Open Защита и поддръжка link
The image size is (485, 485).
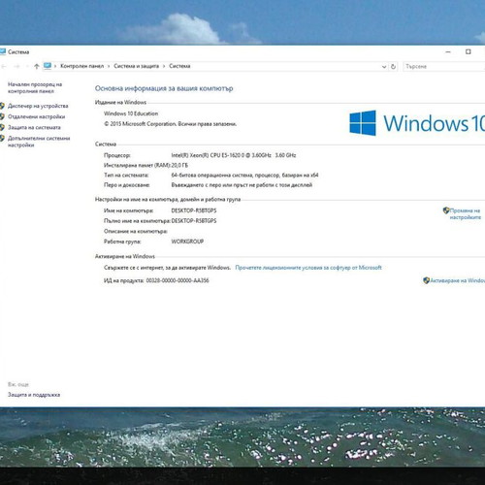click(34, 395)
